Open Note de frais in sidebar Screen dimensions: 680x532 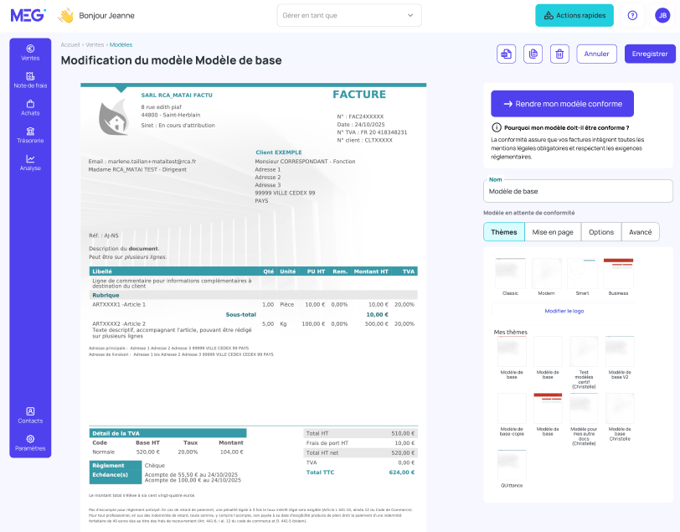click(30, 80)
